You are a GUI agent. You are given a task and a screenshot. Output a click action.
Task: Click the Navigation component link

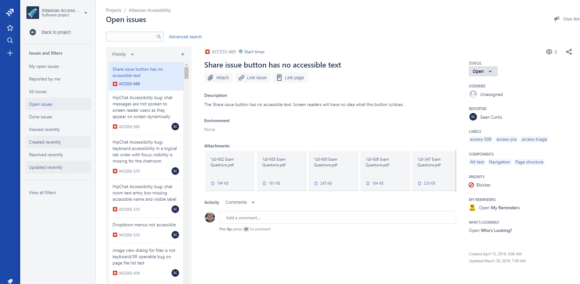500,162
